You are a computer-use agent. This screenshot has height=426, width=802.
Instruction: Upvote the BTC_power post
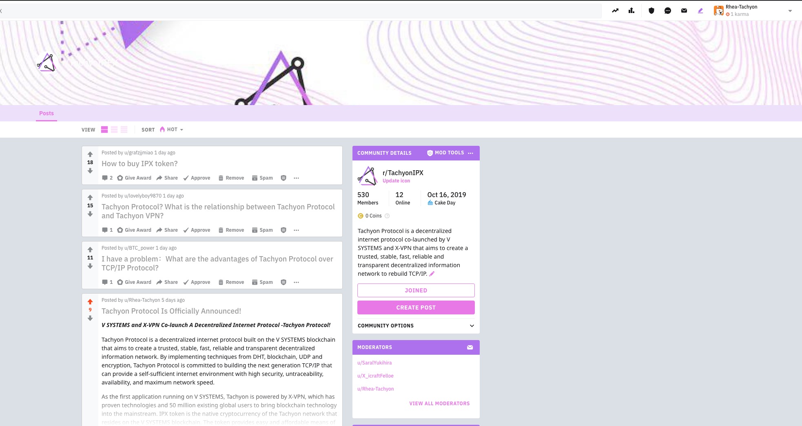[90, 250]
